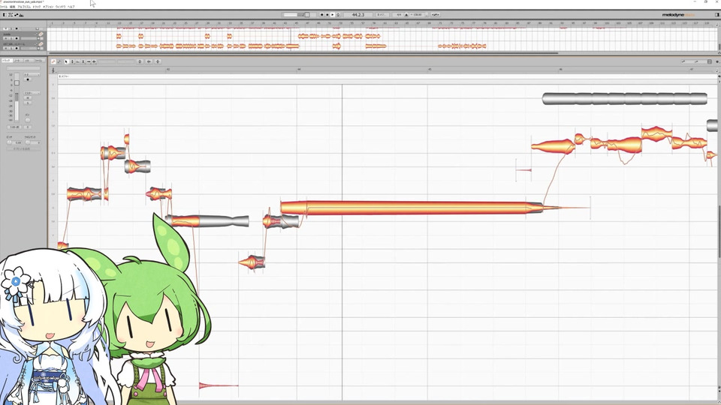The image size is (721, 405).
Task: Click the volume dB value field
Action: (x=14, y=127)
